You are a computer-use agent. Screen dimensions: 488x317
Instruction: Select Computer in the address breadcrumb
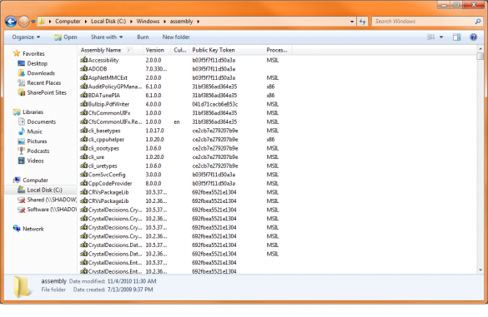pyautogui.click(x=68, y=21)
